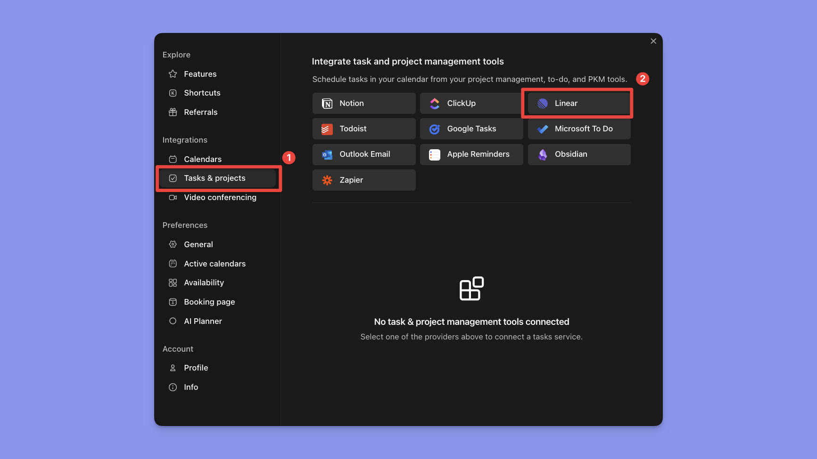Click the Todoist logo icon
Image resolution: width=817 pixels, height=459 pixels.
coord(327,129)
